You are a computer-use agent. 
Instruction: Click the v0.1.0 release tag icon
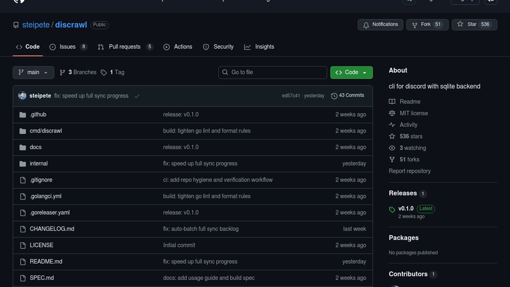392,210
